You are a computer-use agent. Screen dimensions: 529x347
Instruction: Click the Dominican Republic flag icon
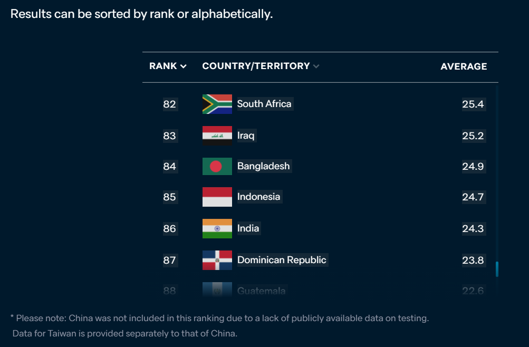tap(217, 260)
